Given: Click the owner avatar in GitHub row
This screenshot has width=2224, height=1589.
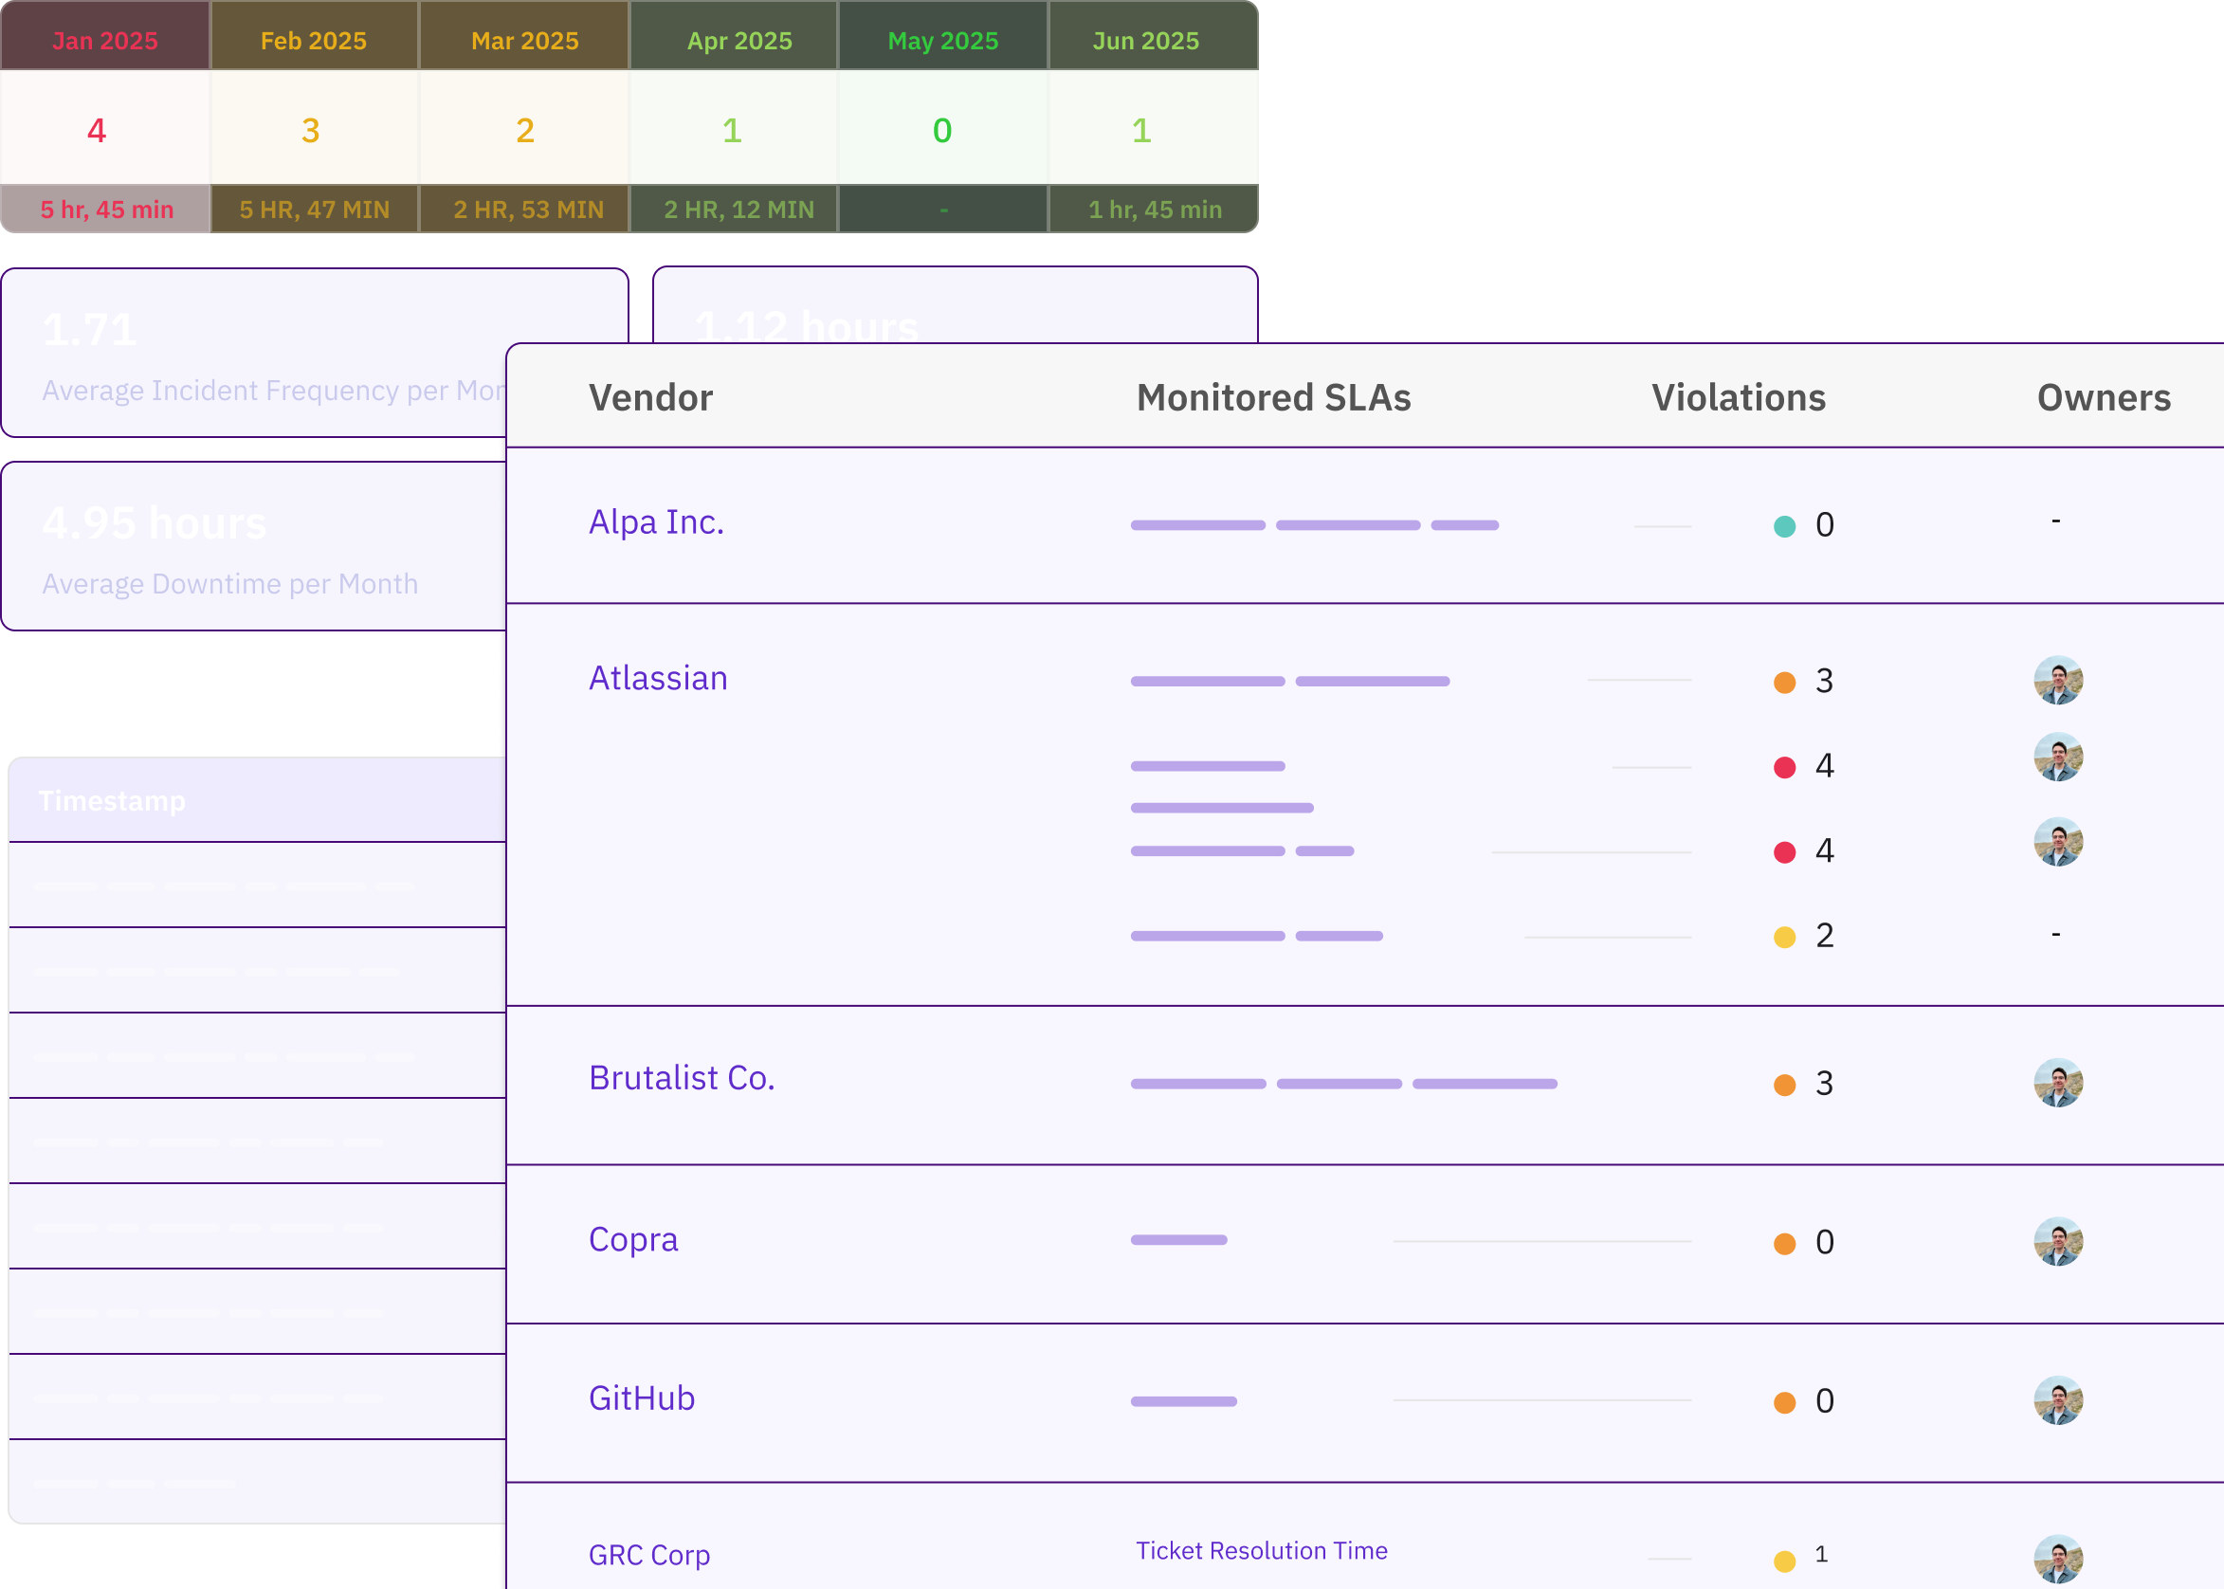Looking at the screenshot, I should pos(2058,1400).
